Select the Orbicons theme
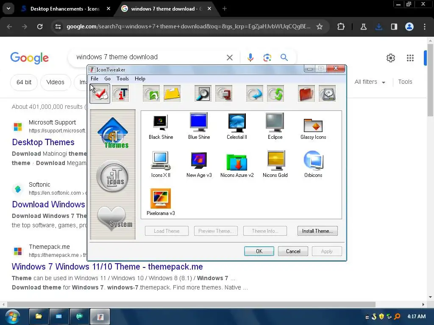The width and height of the screenshot is (434, 325). 313,165
